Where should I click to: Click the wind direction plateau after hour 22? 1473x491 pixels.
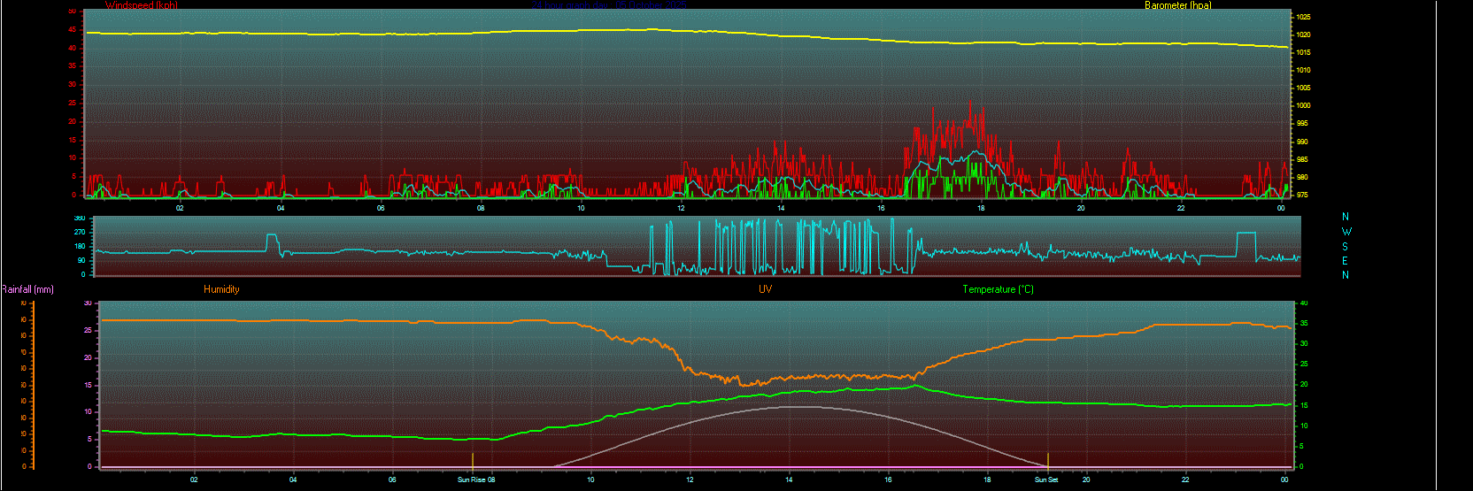coord(1245,234)
